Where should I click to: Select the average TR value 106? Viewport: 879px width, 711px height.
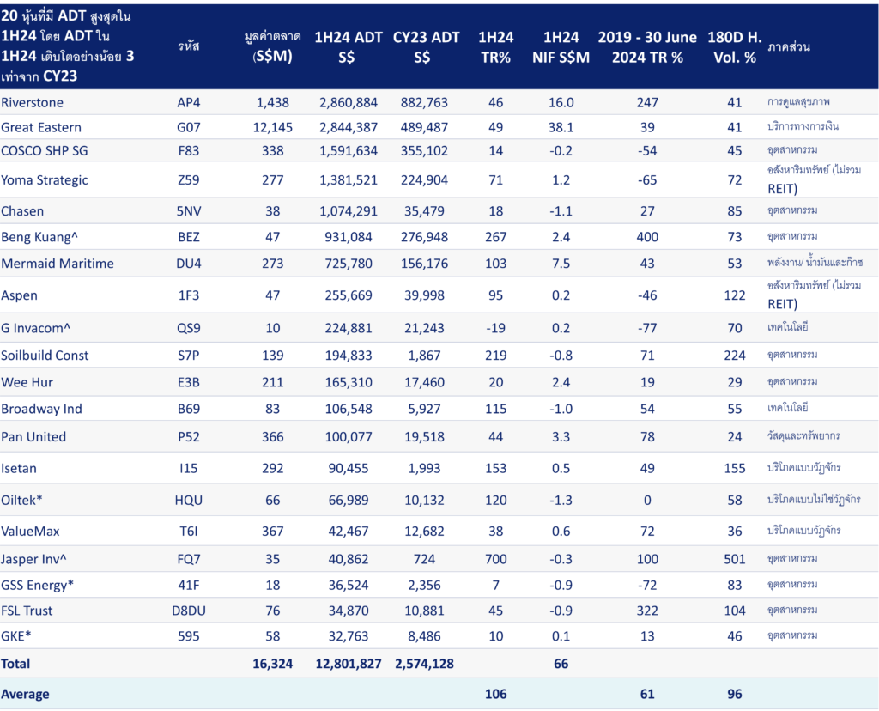click(x=495, y=694)
